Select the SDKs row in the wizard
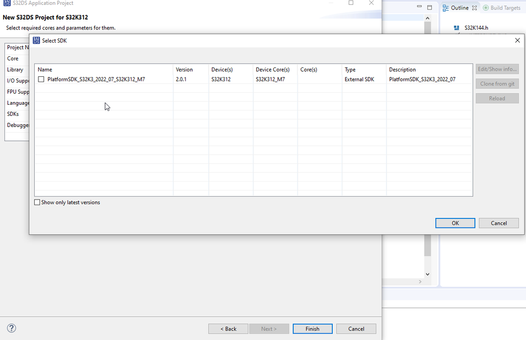Screen dimensions: 526x340 pos(17,114)
